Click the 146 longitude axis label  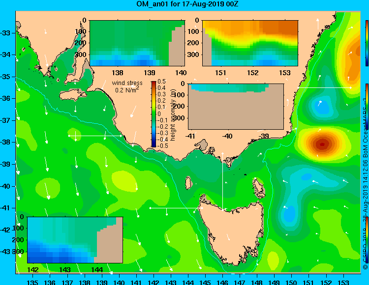222,282
